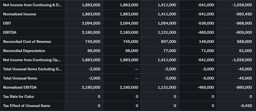Click the EBITDA value -905,000

pyautogui.click(x=244, y=32)
